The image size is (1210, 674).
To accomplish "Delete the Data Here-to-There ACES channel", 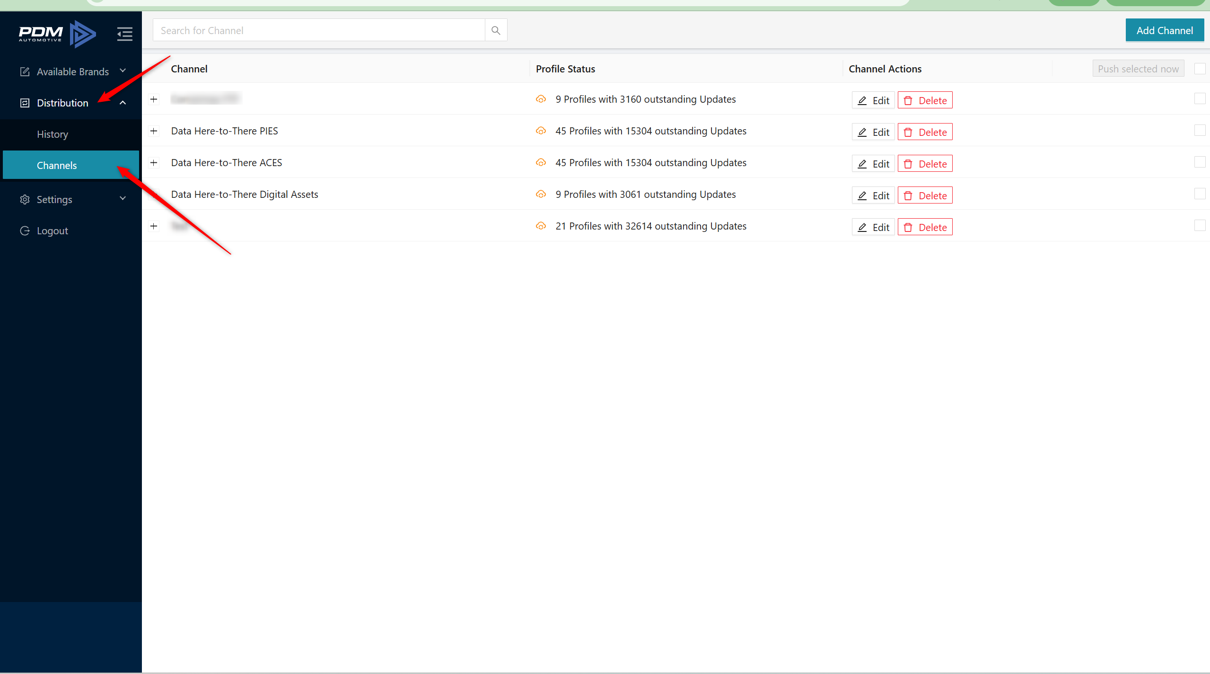I will point(925,164).
